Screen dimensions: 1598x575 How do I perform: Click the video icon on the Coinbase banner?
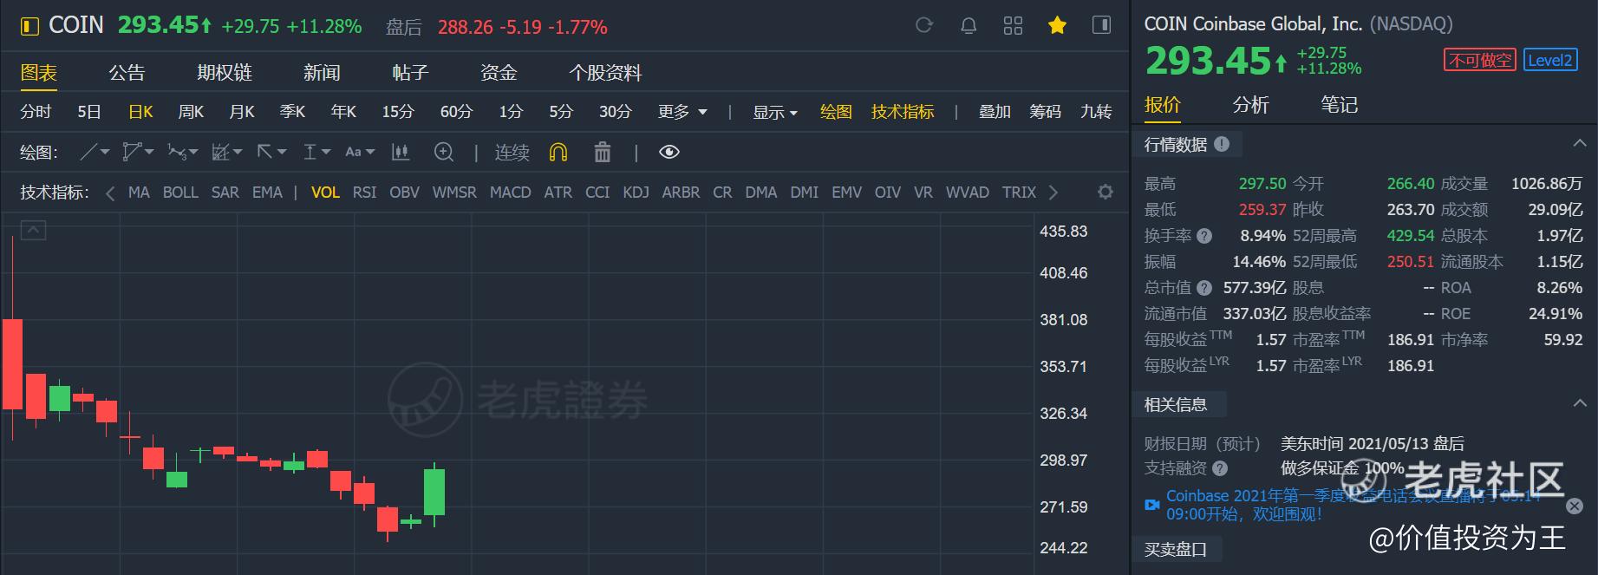click(1152, 505)
